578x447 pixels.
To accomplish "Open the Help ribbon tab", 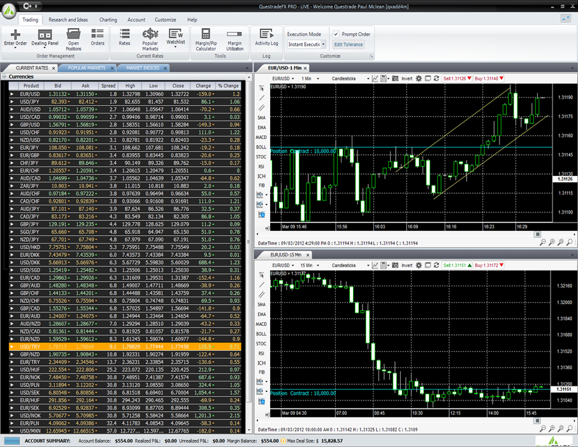I will pyautogui.click(x=192, y=20).
